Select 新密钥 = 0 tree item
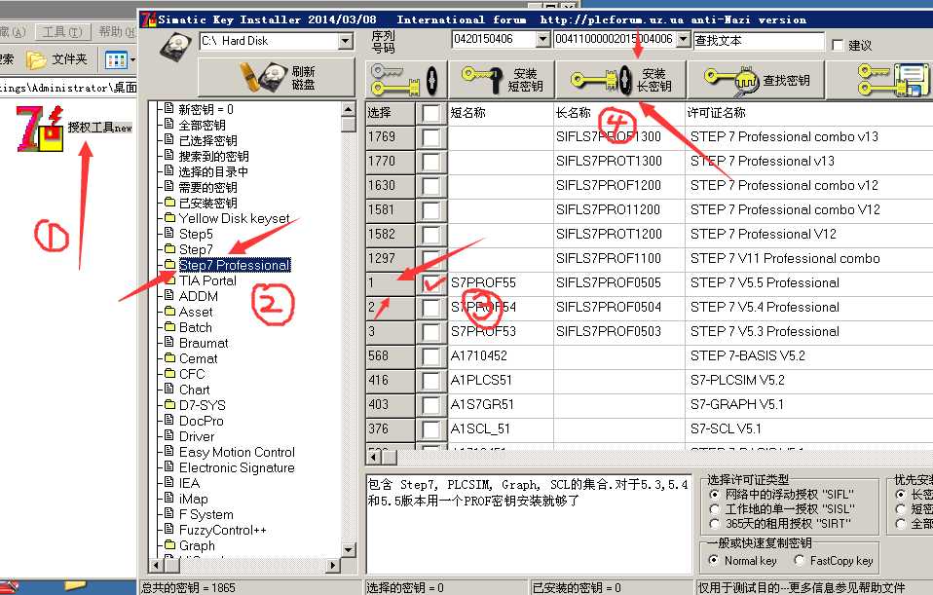 click(x=205, y=109)
